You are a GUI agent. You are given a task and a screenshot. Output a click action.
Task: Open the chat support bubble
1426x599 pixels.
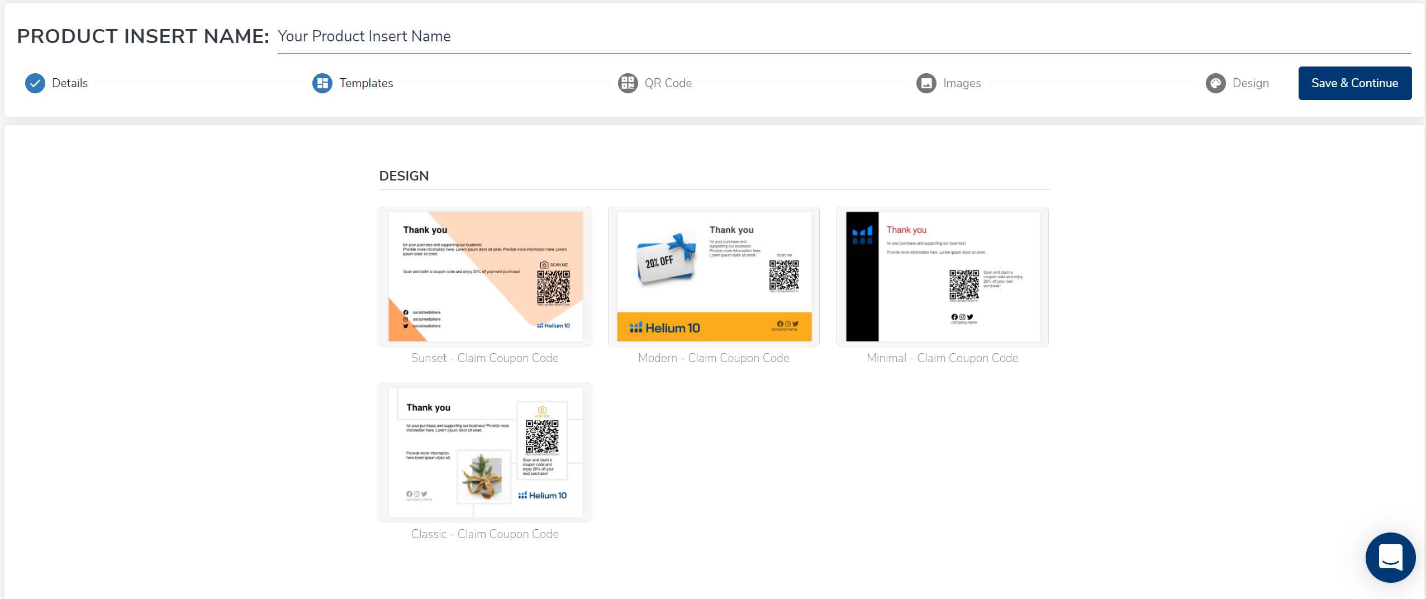(x=1390, y=557)
